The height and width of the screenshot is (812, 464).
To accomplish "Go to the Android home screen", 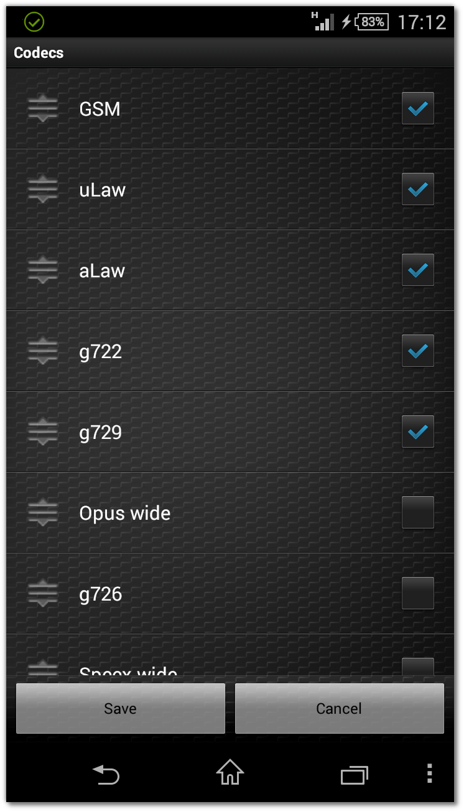I will tap(230, 773).
